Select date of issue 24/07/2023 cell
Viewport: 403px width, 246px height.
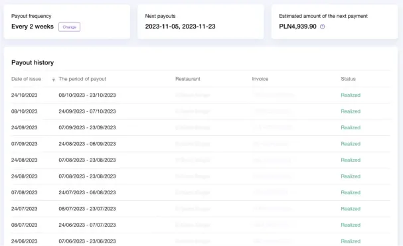coord(24,209)
